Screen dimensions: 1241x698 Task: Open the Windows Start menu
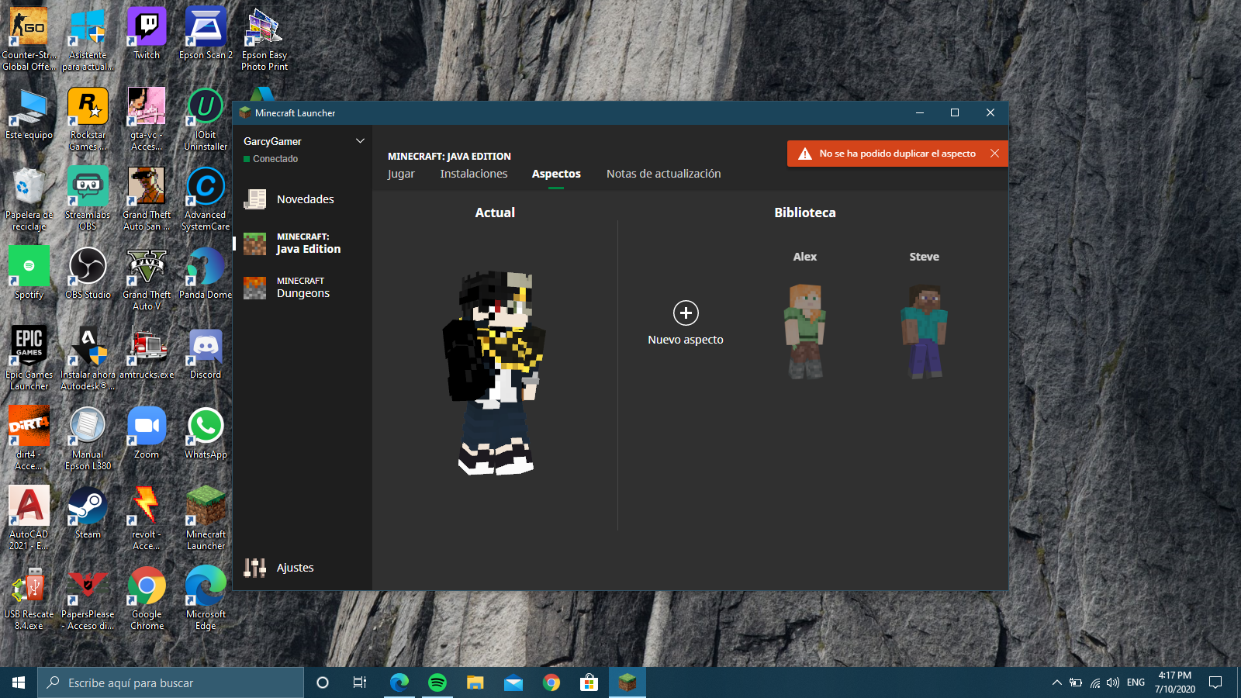tap(19, 682)
